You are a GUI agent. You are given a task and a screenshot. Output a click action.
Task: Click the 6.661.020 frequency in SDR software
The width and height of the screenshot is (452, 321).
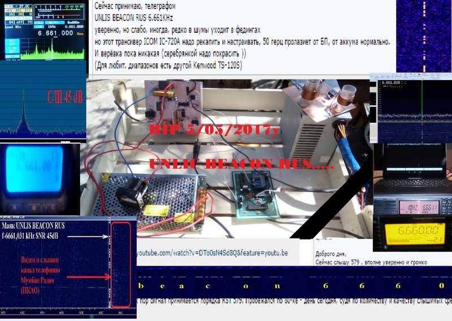392,82
